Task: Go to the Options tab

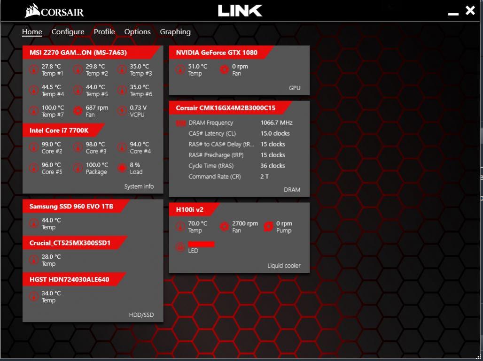Action: (x=137, y=32)
